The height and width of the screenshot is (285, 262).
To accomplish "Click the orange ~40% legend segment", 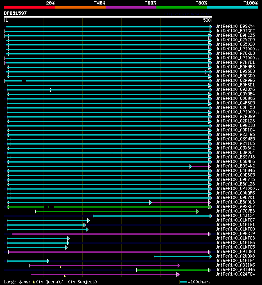I will tap(80, 7).
